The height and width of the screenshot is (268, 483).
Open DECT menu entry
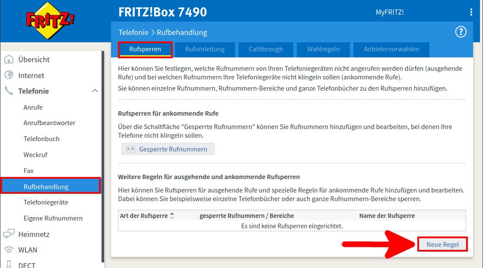coord(27,265)
